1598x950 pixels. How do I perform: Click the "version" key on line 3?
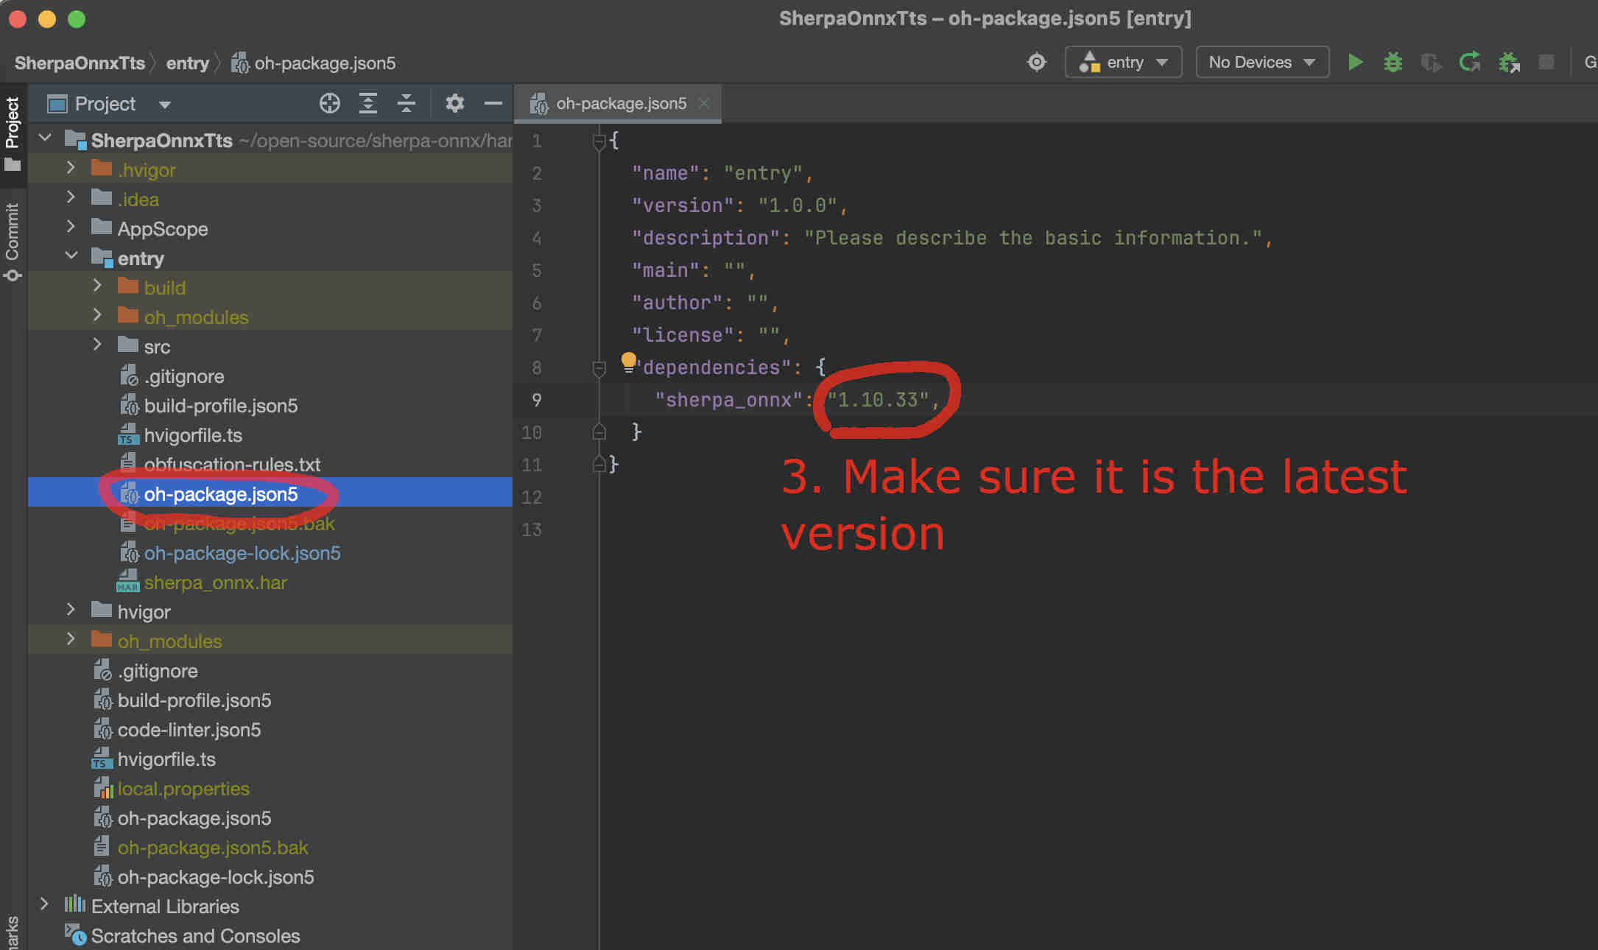[x=683, y=205]
